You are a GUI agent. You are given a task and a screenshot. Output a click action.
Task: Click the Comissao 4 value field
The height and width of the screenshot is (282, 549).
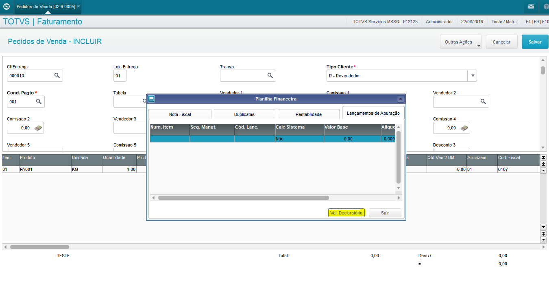(x=451, y=128)
